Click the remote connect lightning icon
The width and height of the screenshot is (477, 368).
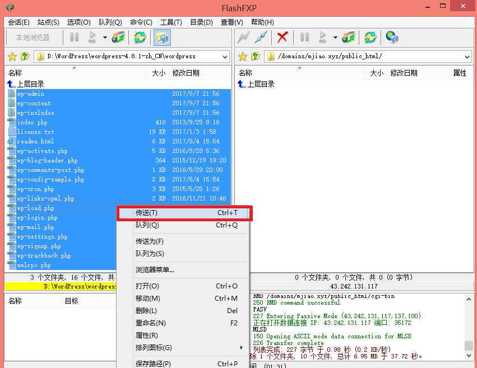coord(243,38)
